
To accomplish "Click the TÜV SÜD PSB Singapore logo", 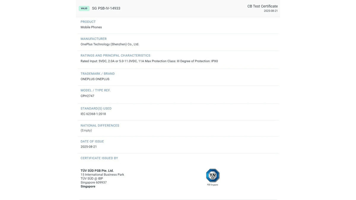I will point(213,177).
